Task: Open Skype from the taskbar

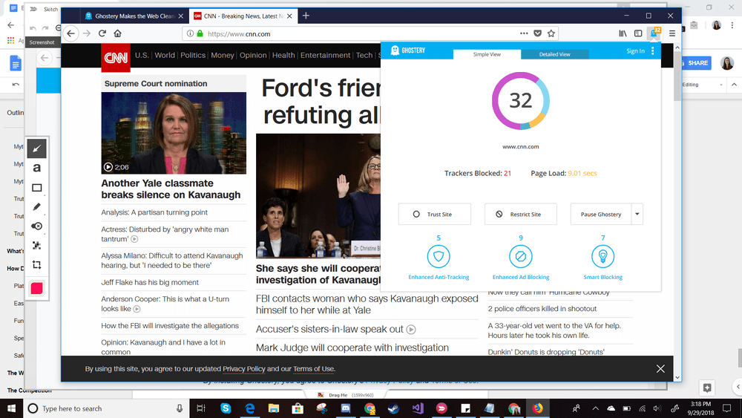Action: [x=226, y=408]
